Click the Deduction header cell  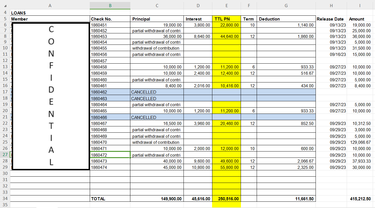tap(286, 19)
